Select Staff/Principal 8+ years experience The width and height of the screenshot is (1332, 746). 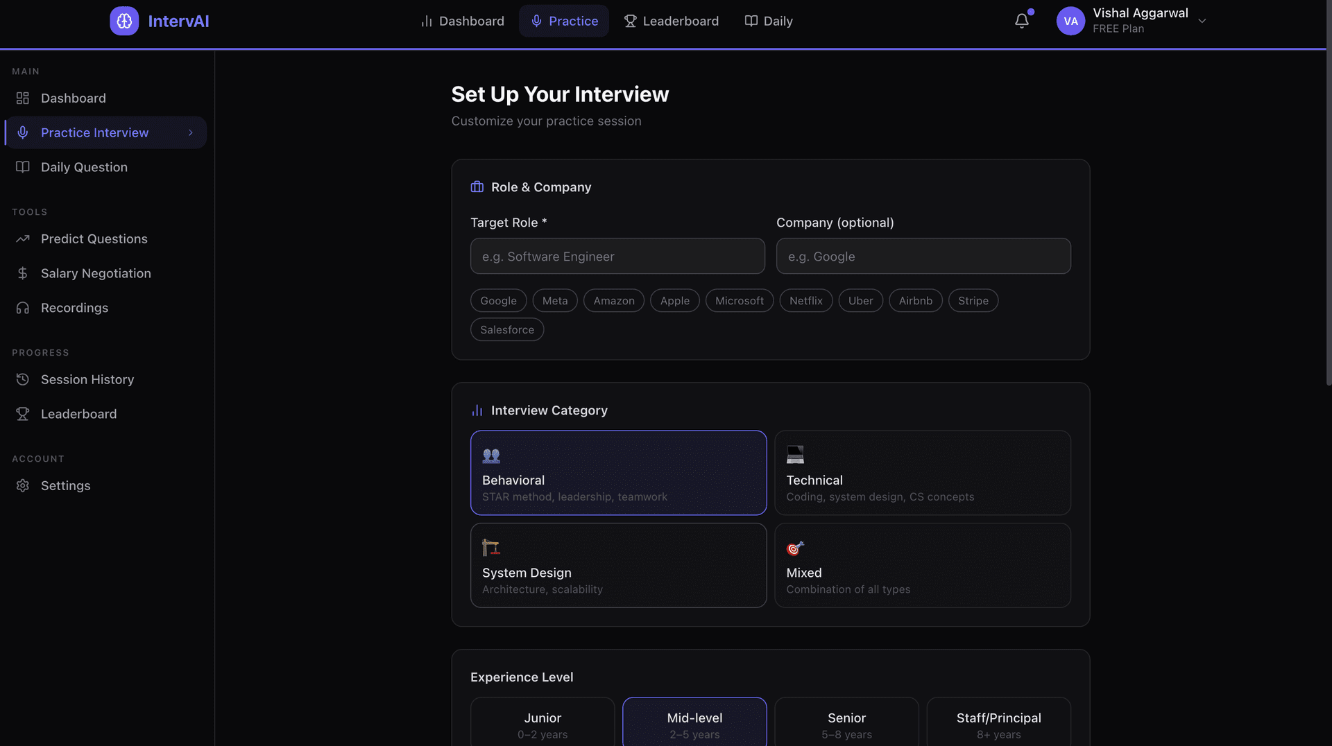point(999,722)
